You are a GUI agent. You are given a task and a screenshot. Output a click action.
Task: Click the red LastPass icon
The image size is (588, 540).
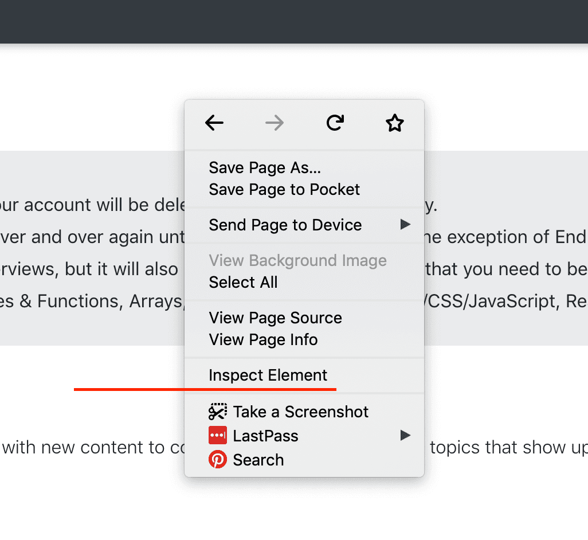click(x=218, y=436)
